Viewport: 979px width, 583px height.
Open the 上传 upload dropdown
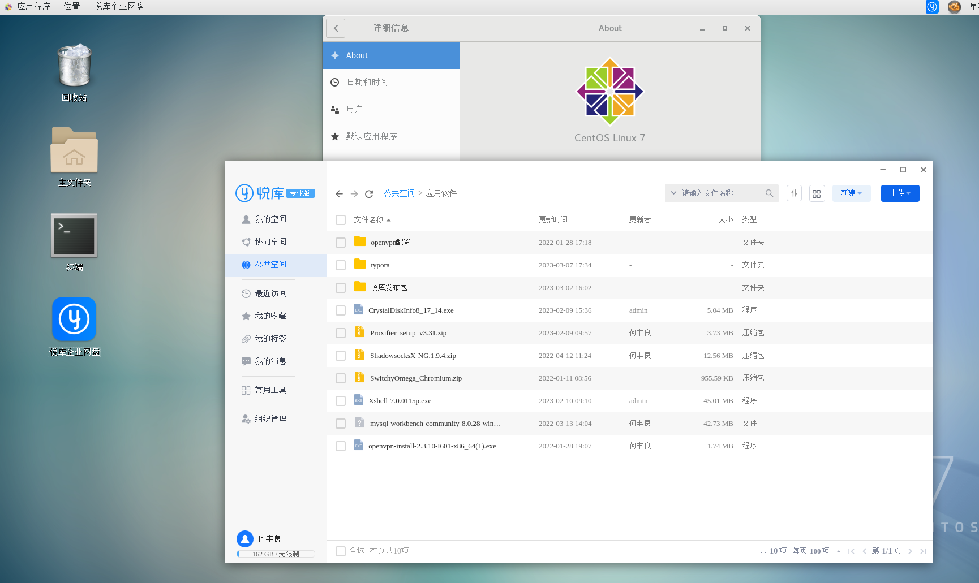coord(900,193)
